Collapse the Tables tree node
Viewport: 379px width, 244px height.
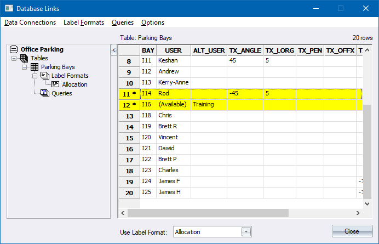[x=14, y=58]
